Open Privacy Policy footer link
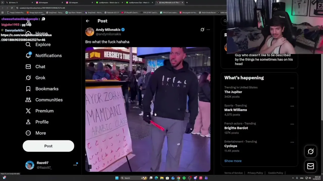323x181 pixels. pos(255,173)
